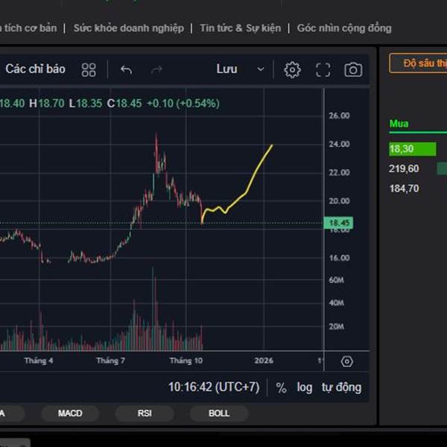Select the 18,30 bid price cell
447x447 pixels.
click(x=412, y=149)
